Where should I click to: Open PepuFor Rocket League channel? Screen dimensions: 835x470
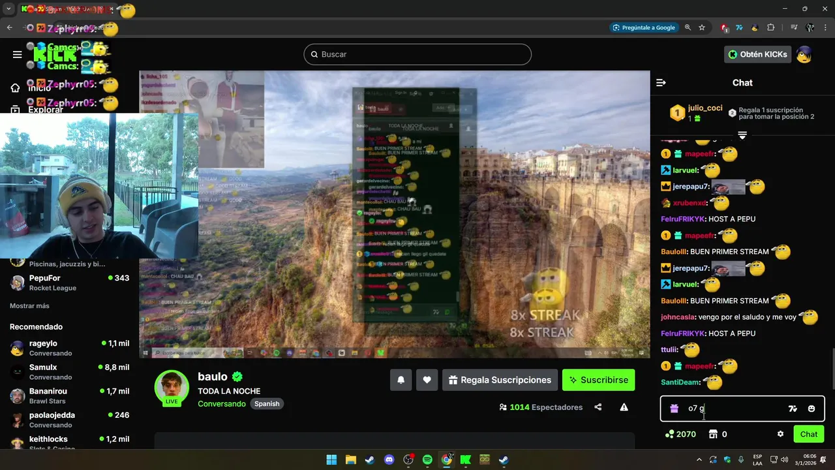tap(69, 283)
